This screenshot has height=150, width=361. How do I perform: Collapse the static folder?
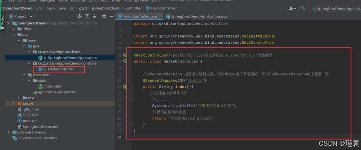pyautogui.click(x=29, y=81)
